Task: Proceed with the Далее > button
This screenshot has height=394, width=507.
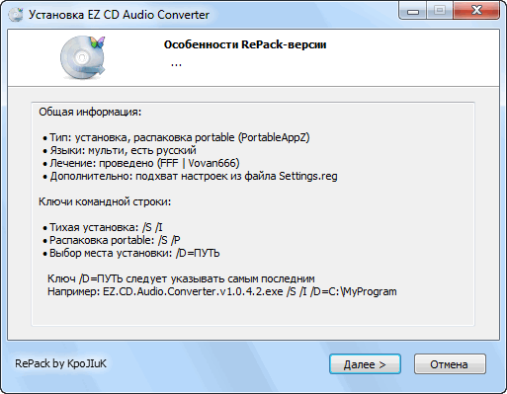Action: point(365,364)
